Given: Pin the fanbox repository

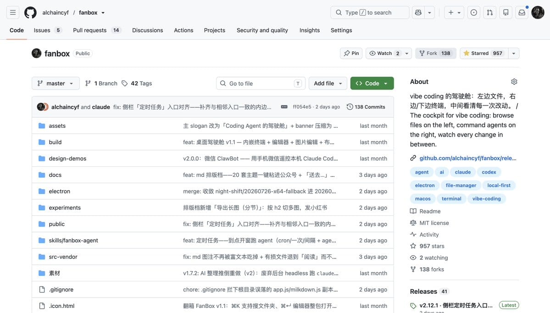Looking at the screenshot, I should tap(351, 53).
